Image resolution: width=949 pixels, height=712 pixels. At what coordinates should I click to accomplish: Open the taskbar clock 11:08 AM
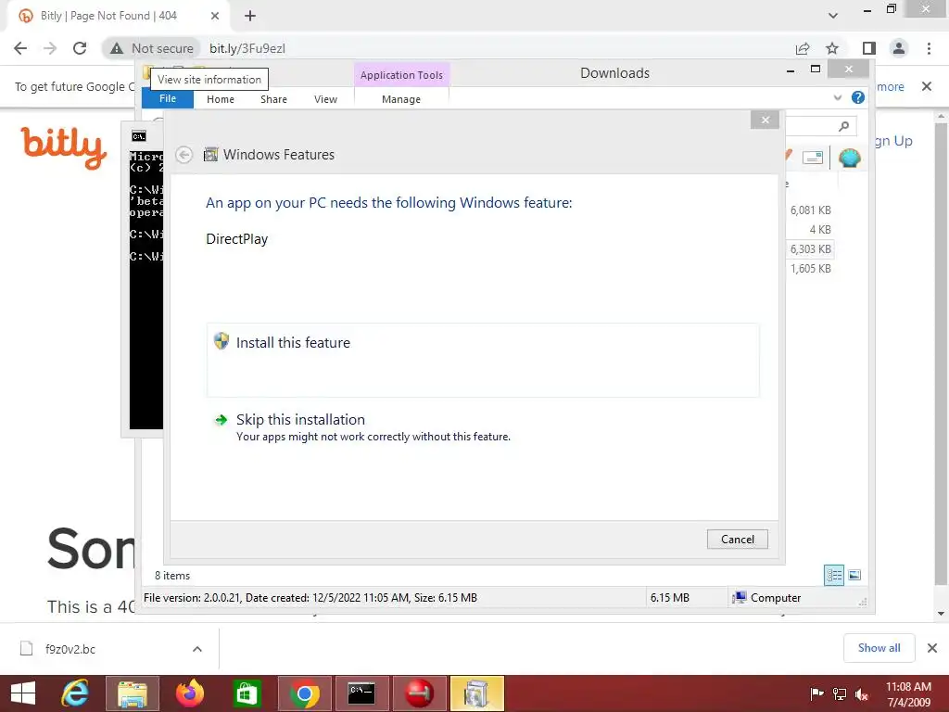point(908,693)
